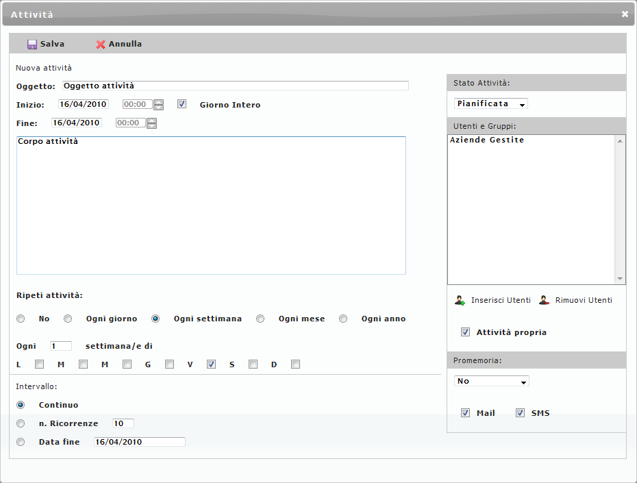Click the Inizio time spinner arrows
637x483 pixels.
pyautogui.click(x=158, y=105)
